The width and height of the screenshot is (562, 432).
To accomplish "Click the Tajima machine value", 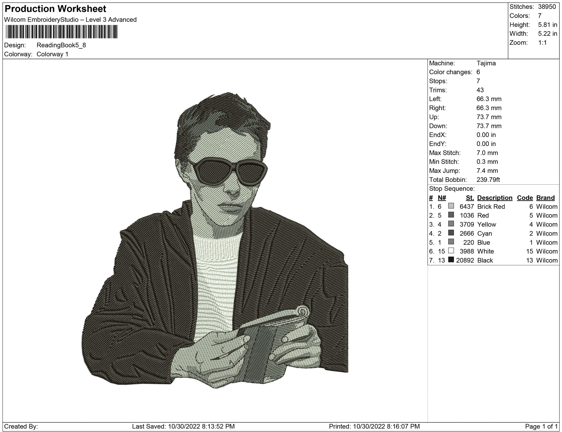I will coord(486,63).
